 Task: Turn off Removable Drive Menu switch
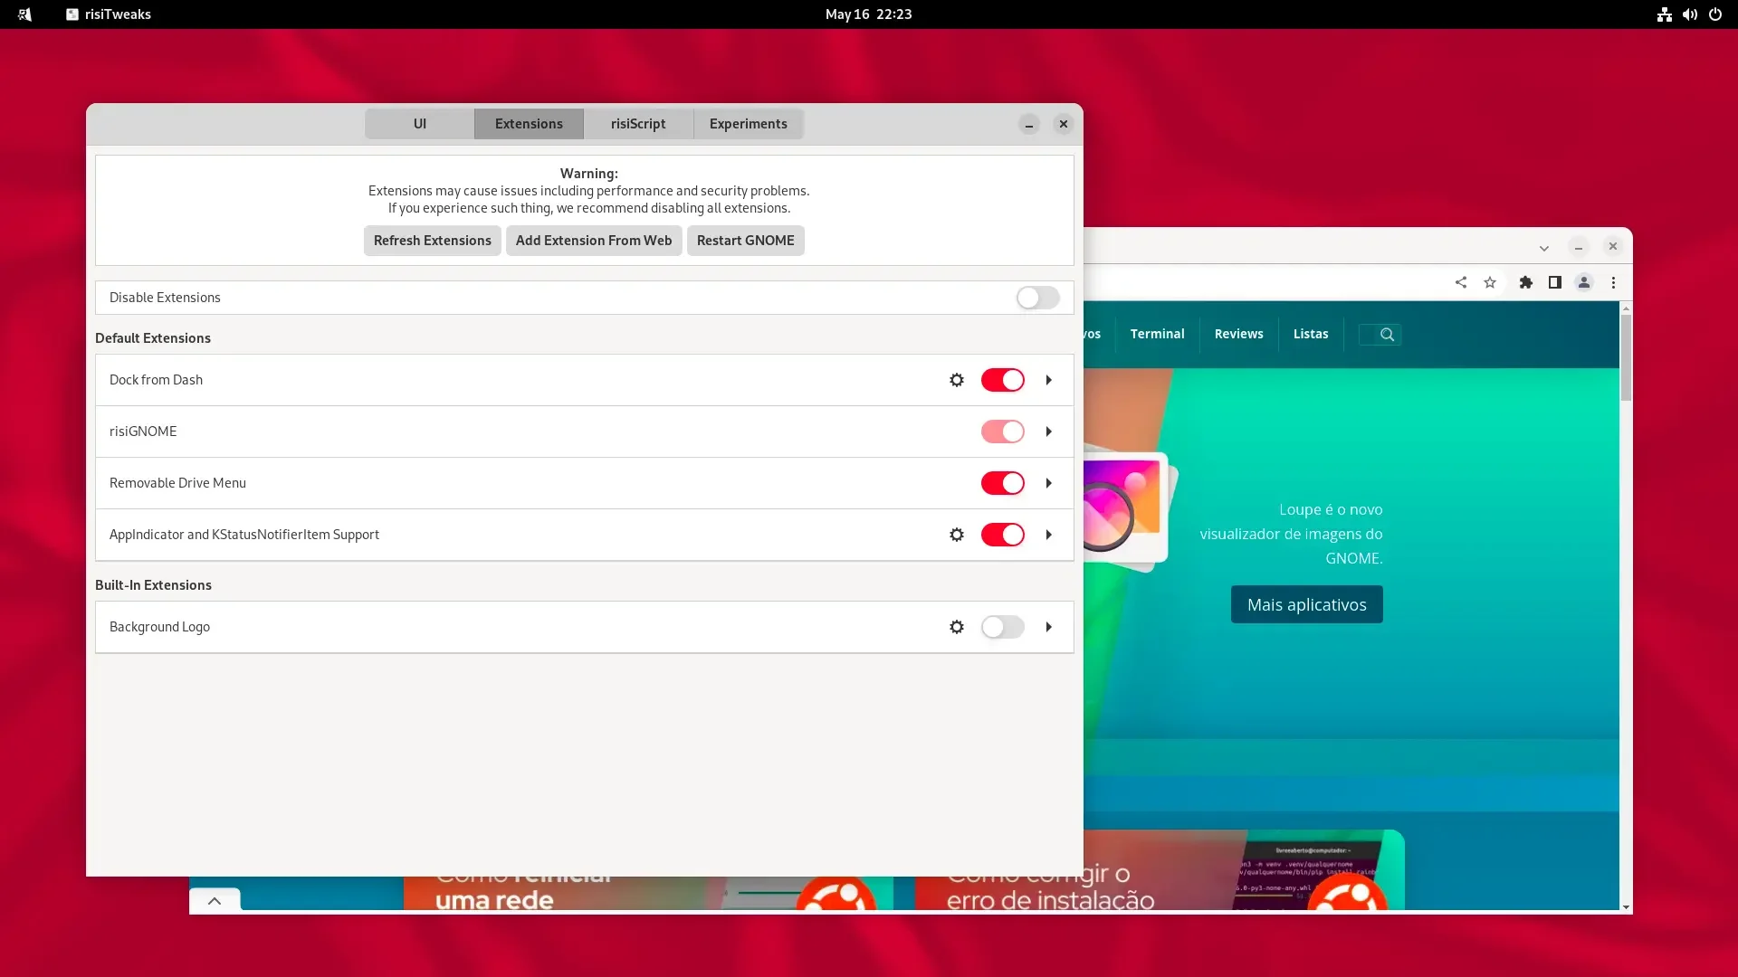point(1003,483)
